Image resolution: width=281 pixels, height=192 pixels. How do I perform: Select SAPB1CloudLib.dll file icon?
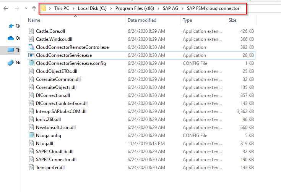pyautogui.click(x=31, y=151)
